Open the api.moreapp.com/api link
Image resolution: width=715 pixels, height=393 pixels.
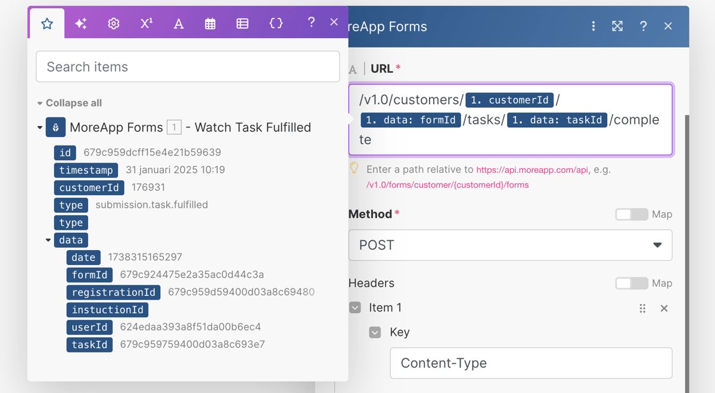coord(532,170)
